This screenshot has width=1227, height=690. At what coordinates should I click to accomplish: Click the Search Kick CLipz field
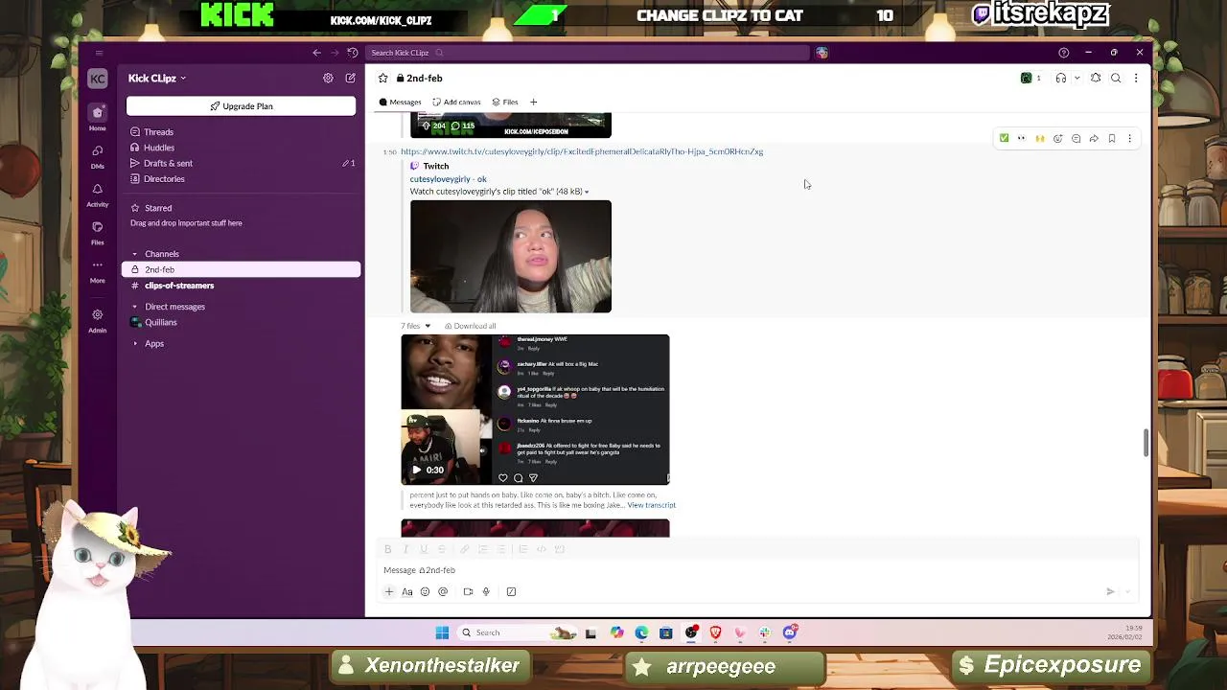point(590,53)
